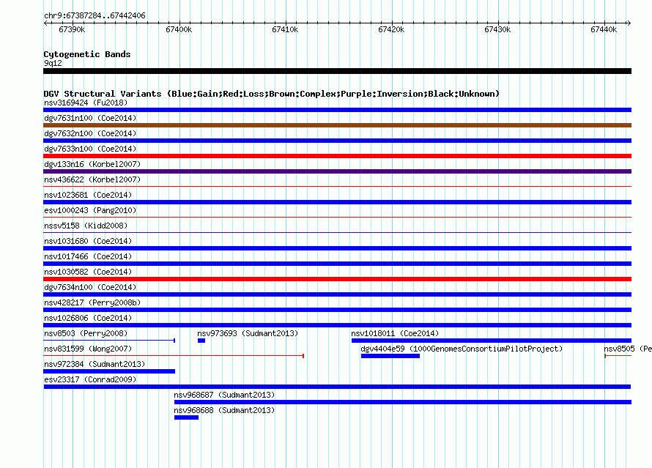Screen dimensions: 652x468
Task: Click the nsv8505 variant label on the right edge
Action: pyautogui.click(x=628, y=349)
